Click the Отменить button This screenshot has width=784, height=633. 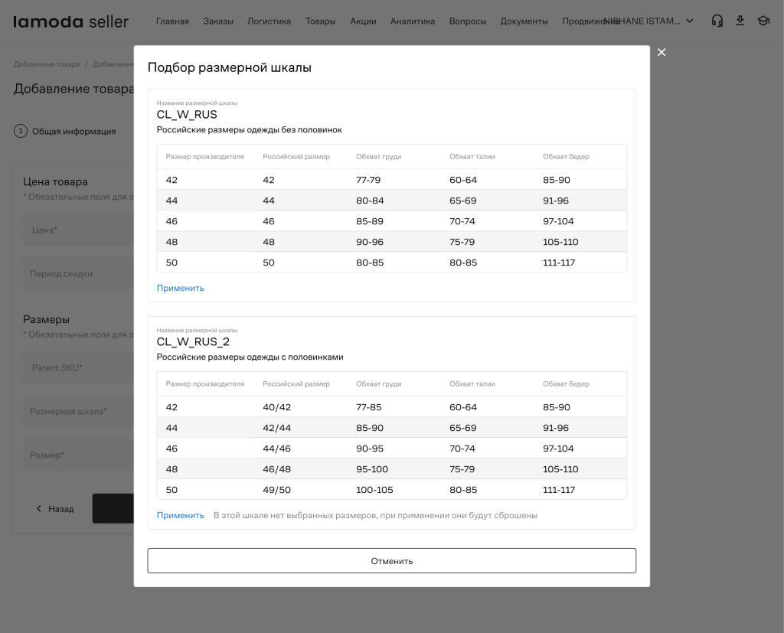coord(391,561)
